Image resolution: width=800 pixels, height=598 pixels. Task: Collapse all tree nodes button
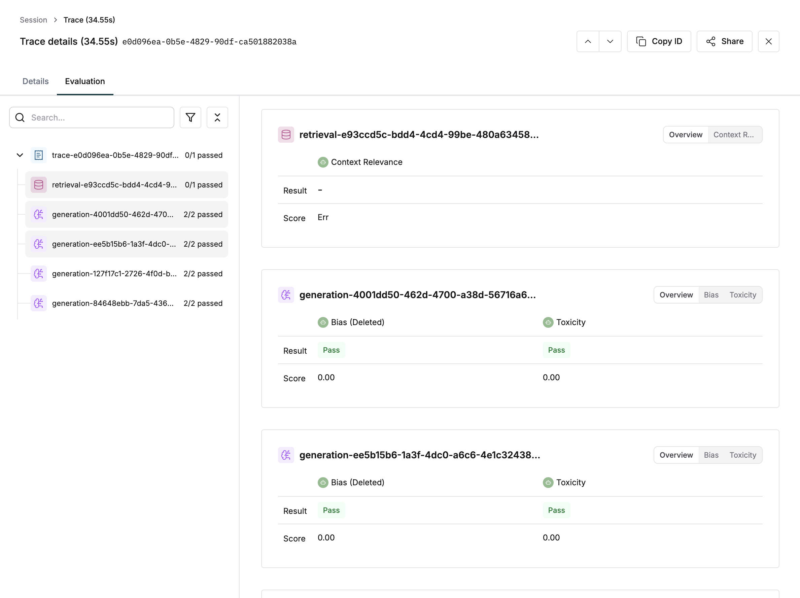tap(217, 117)
